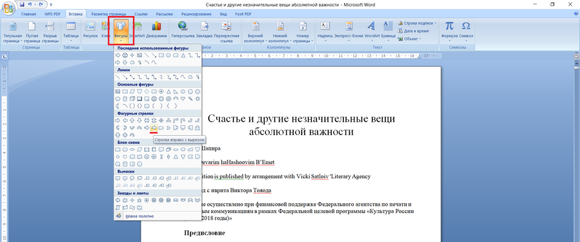
Task: Choose the highlighted notched right arrow shape
Action: coord(154,128)
